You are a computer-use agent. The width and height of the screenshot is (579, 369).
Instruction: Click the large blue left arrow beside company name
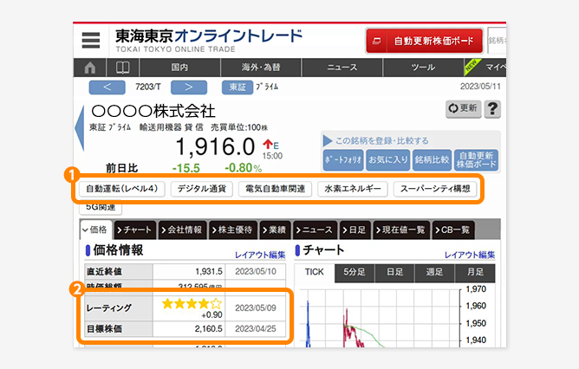80,128
